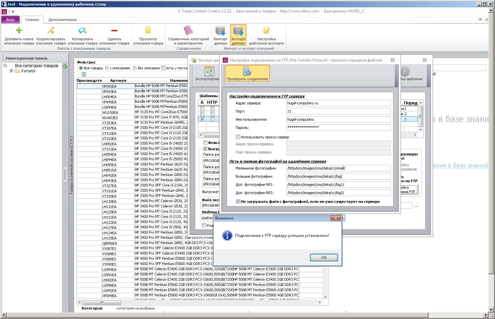This screenshot has width=495, height=319.
Task: Click the CC application icon in quick access bar
Action: (4, 12)
